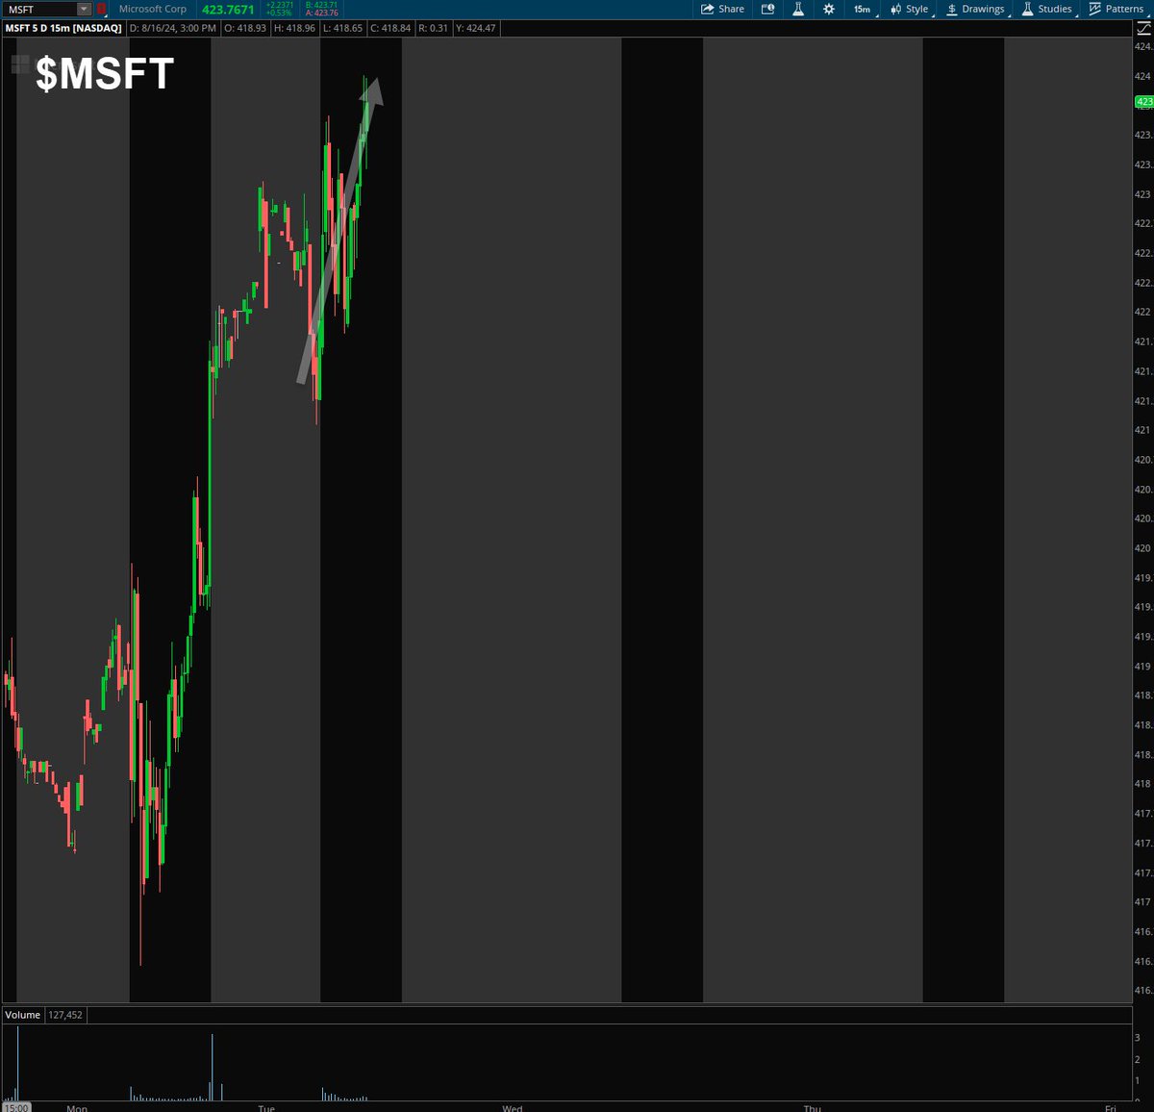Click the ask price A: 423.76
Screen dimensions: 1154x1112
point(321,13)
